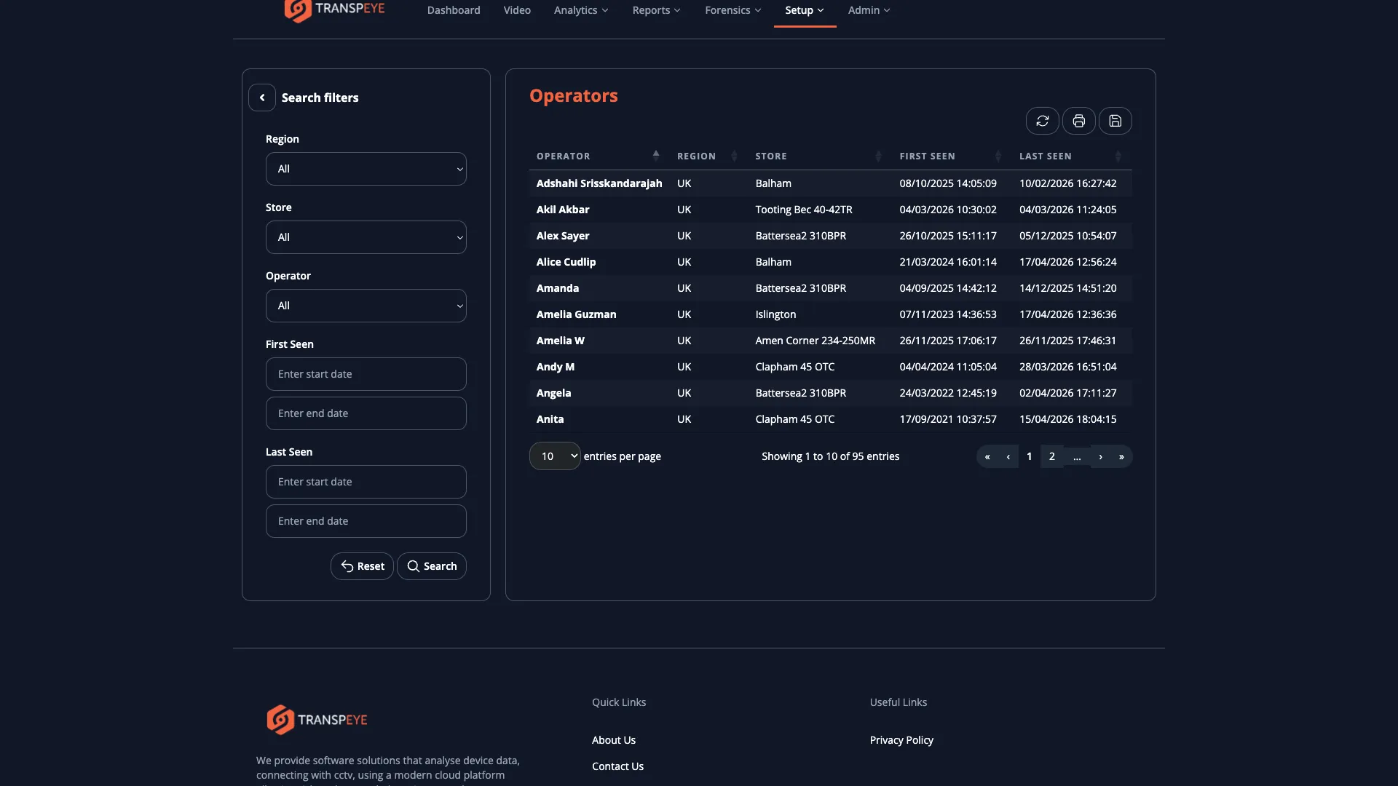
Task: Open the Region filter dropdown
Action: 366,168
